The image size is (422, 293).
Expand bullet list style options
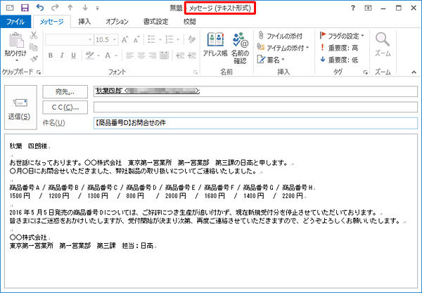click(160, 40)
